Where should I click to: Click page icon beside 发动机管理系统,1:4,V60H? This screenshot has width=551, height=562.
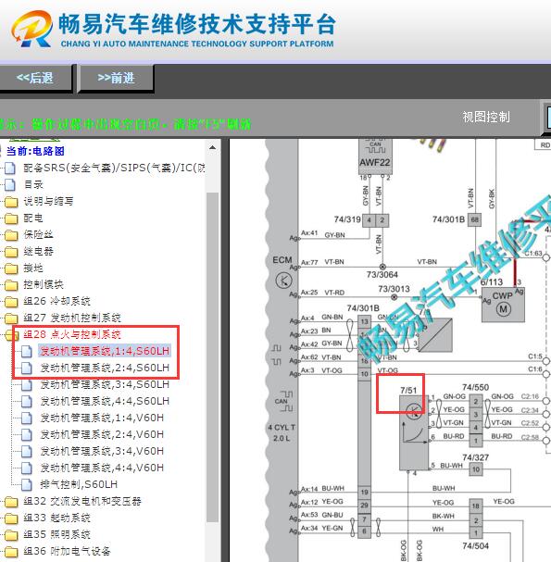[27, 418]
